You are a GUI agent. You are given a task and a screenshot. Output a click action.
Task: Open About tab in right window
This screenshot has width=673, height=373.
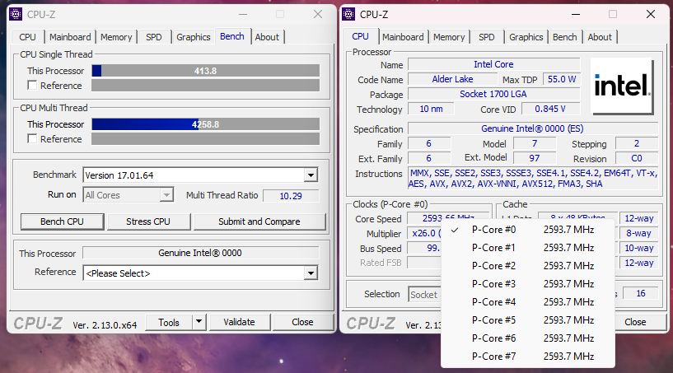click(x=600, y=37)
